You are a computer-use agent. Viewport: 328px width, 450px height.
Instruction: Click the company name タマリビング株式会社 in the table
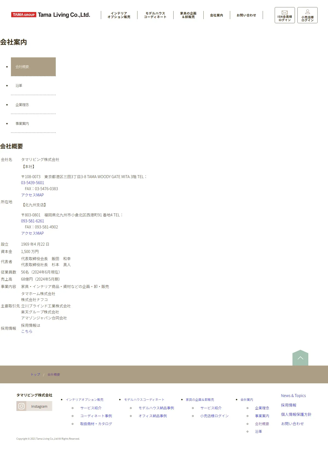click(40, 160)
